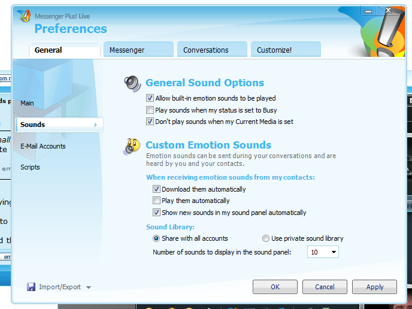Close the Preferences window
The width and height of the screenshot is (412, 309).
388,11
